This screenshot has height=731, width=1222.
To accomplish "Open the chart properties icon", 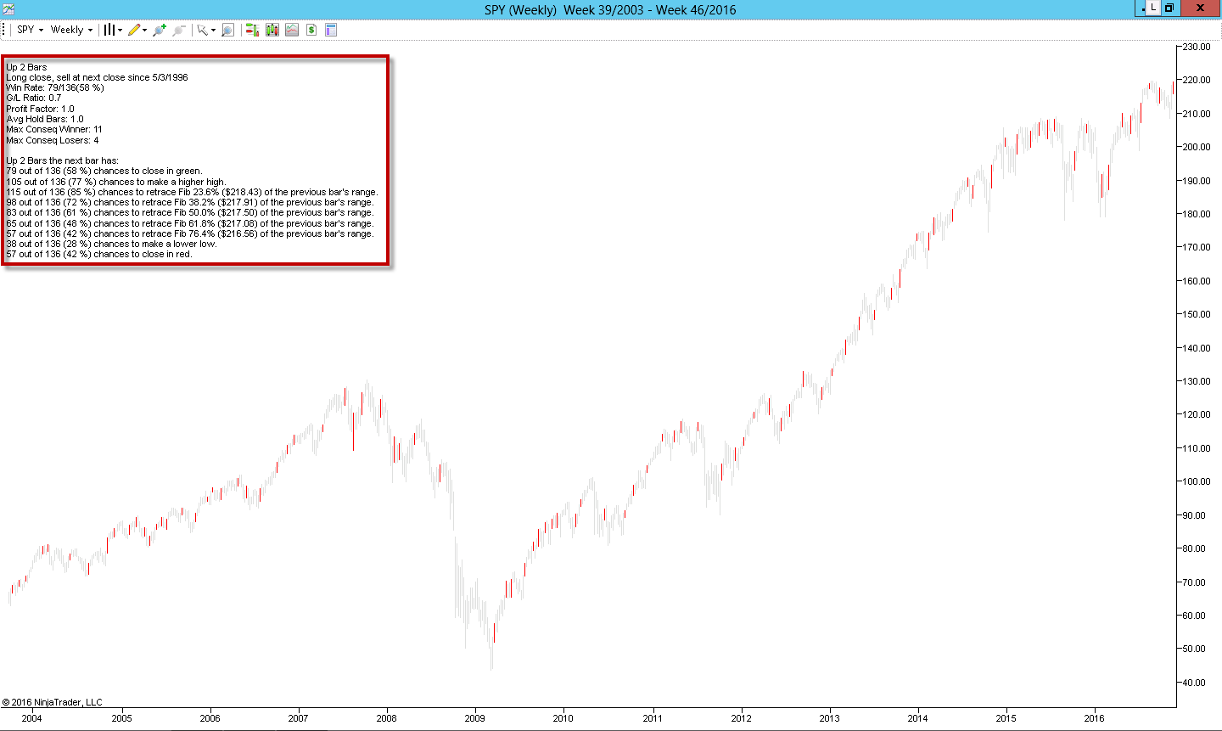I will pos(331,30).
